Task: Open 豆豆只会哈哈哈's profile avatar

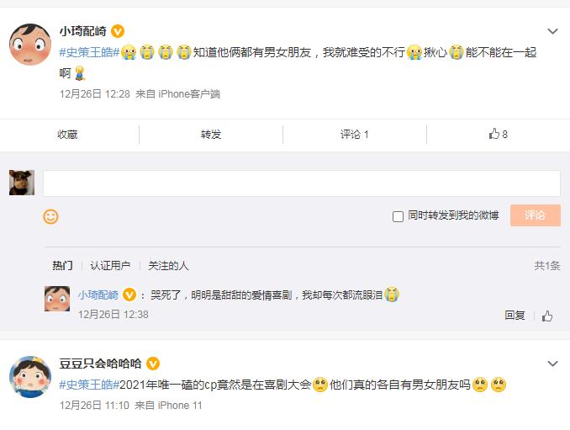Action: click(29, 377)
